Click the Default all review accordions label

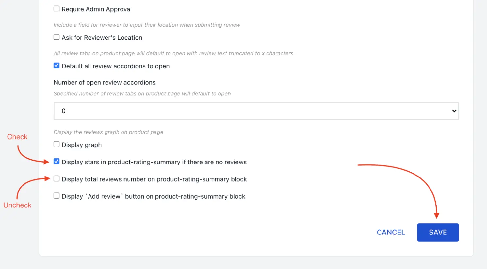(116, 66)
